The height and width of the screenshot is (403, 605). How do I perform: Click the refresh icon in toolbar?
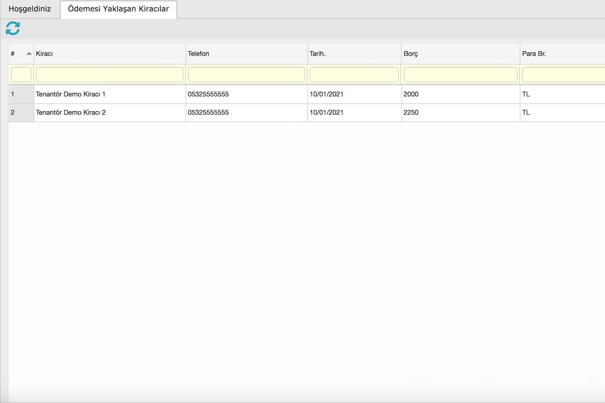pyautogui.click(x=13, y=28)
